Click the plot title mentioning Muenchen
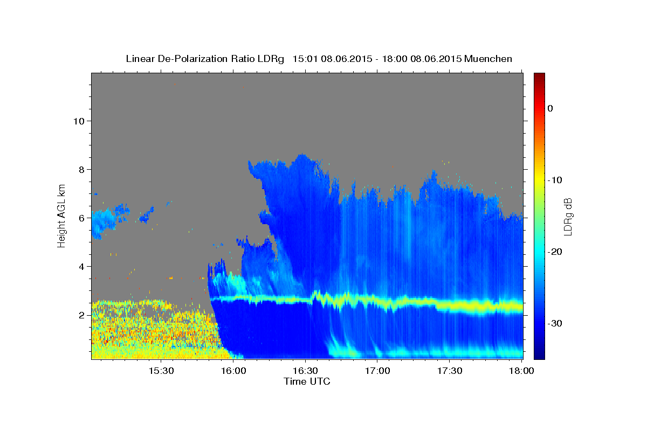647x431 pixels. [319, 59]
